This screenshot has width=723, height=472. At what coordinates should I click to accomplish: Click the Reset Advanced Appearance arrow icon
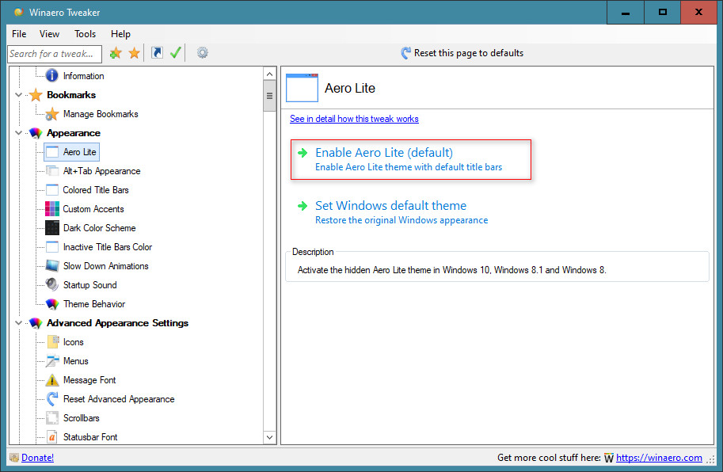tap(52, 398)
